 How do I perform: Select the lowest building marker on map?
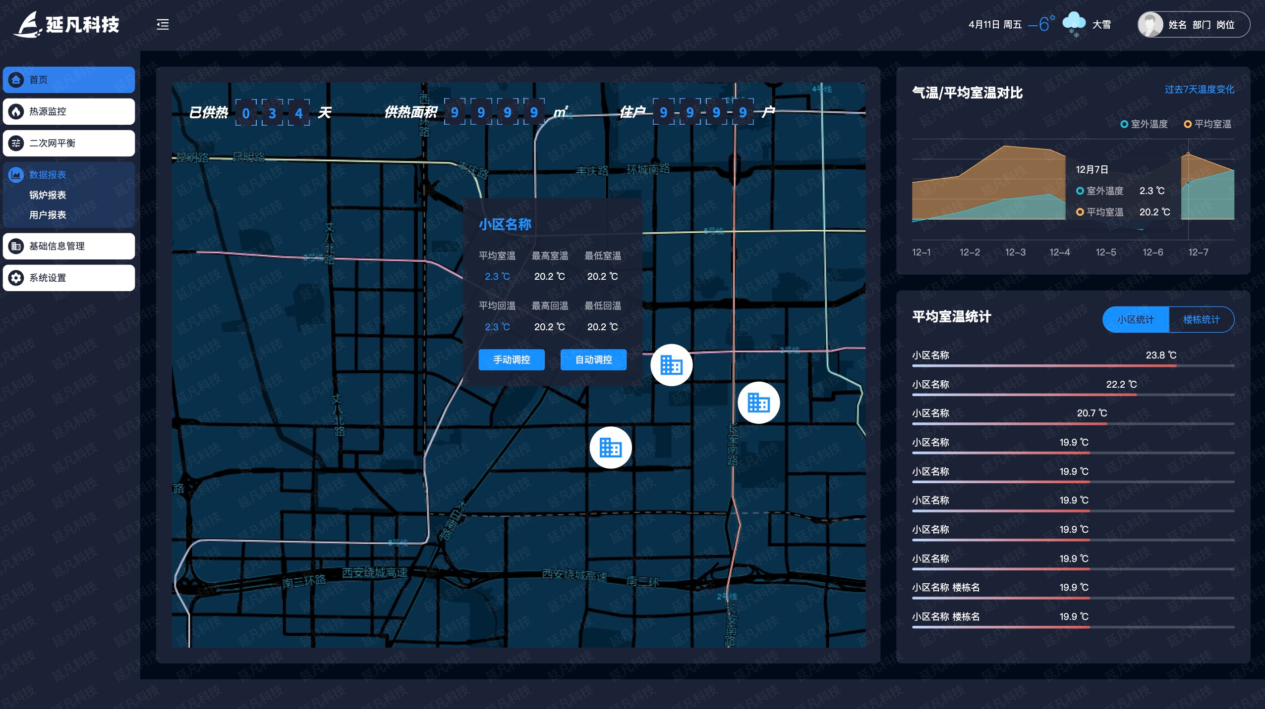point(610,448)
